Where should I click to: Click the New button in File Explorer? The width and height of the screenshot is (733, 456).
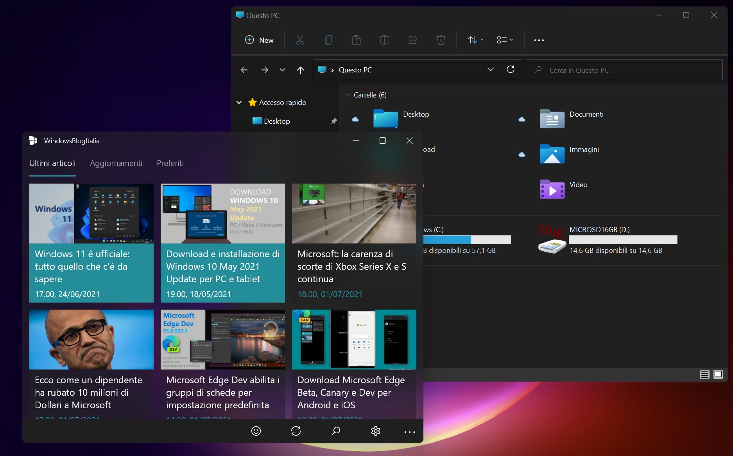[259, 40]
